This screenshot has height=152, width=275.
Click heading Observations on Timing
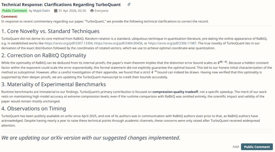pos(34,109)
